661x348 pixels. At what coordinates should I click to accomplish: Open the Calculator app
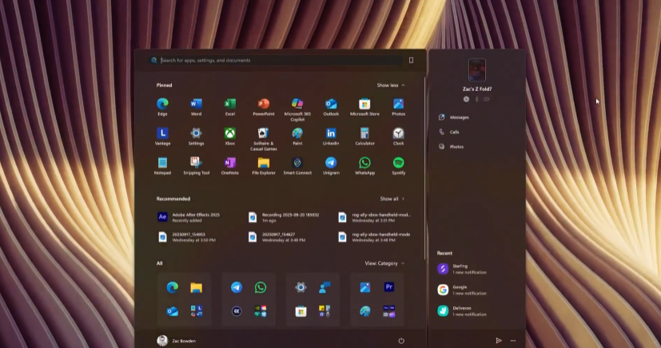(x=364, y=136)
